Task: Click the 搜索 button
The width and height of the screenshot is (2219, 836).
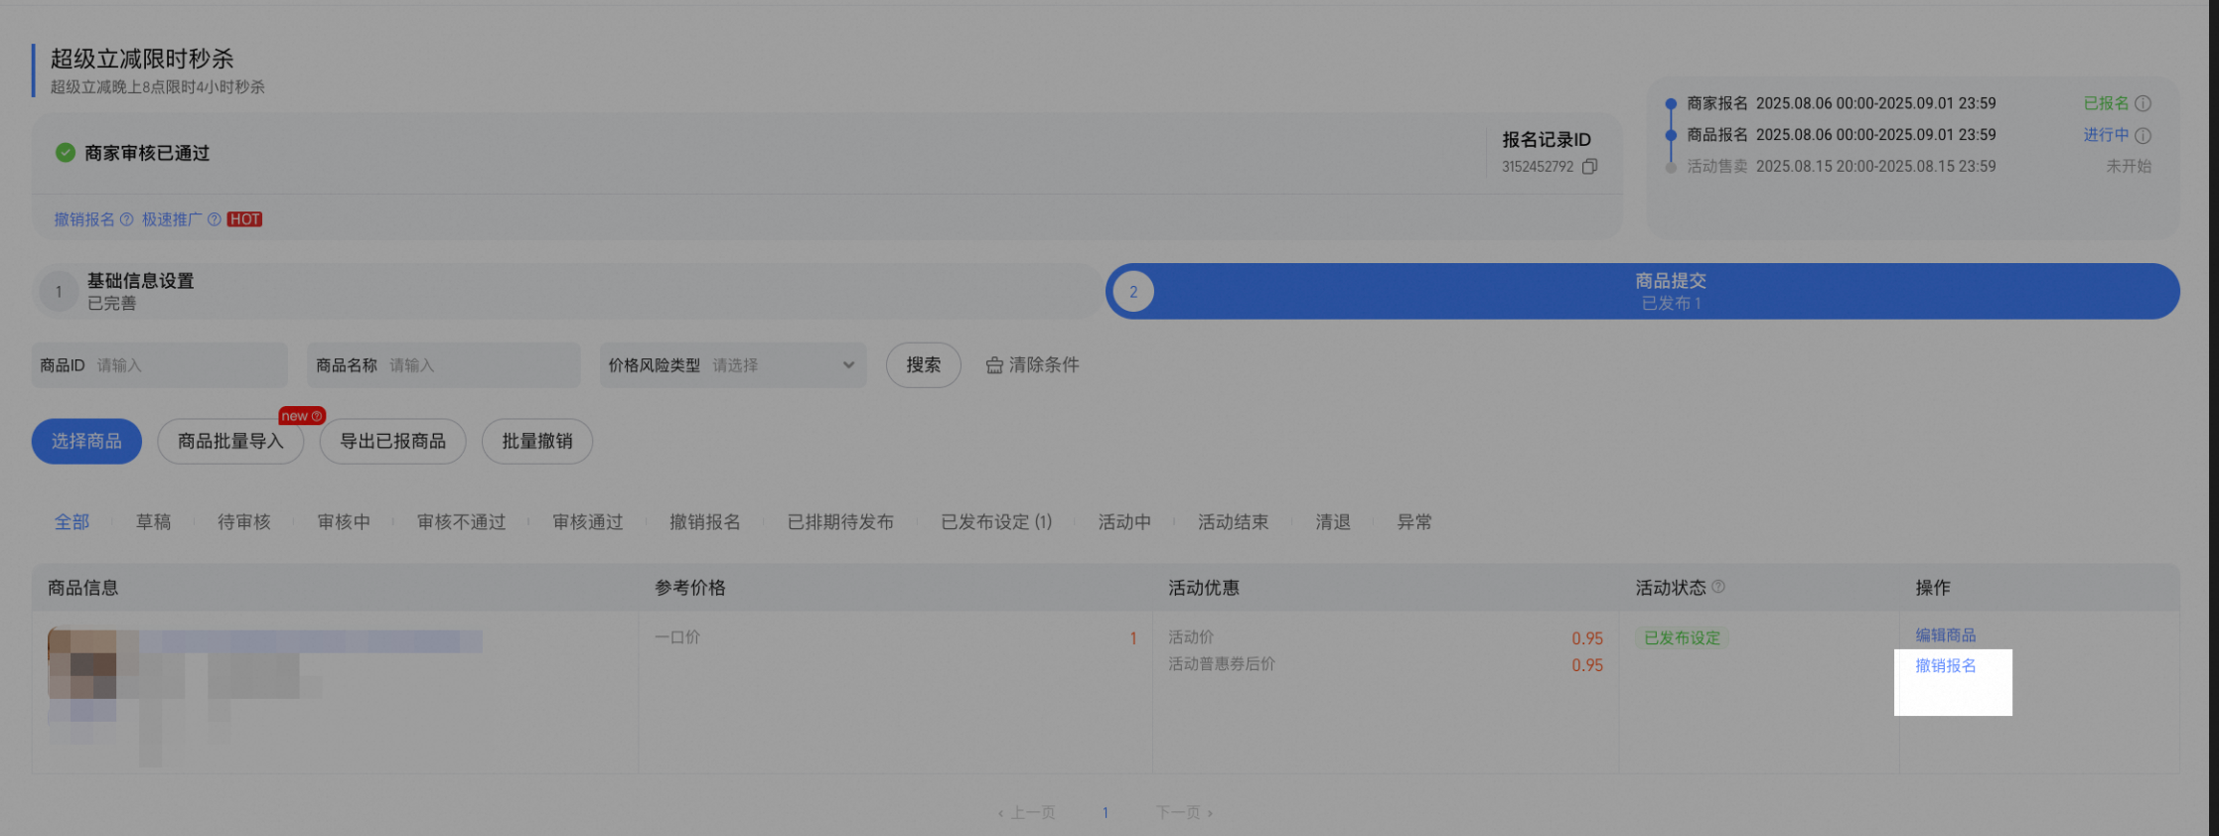Action: (923, 365)
